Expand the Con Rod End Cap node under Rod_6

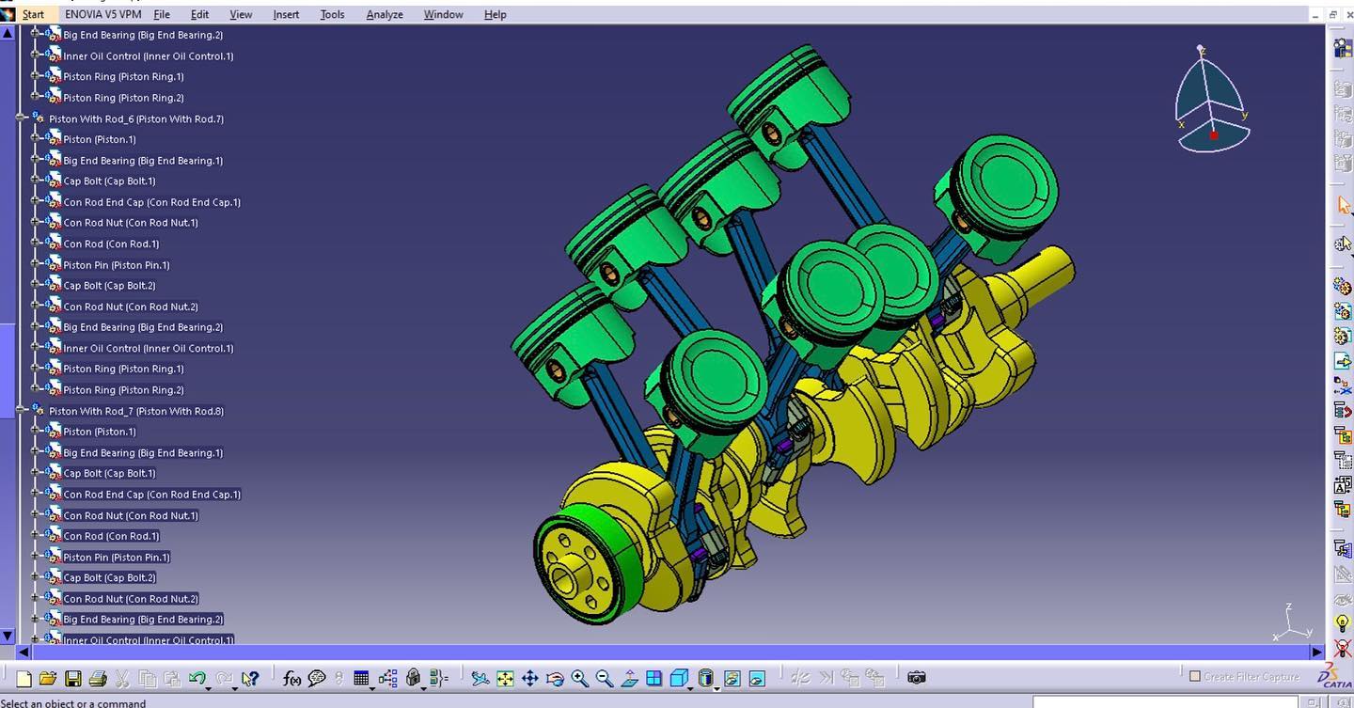(x=36, y=202)
